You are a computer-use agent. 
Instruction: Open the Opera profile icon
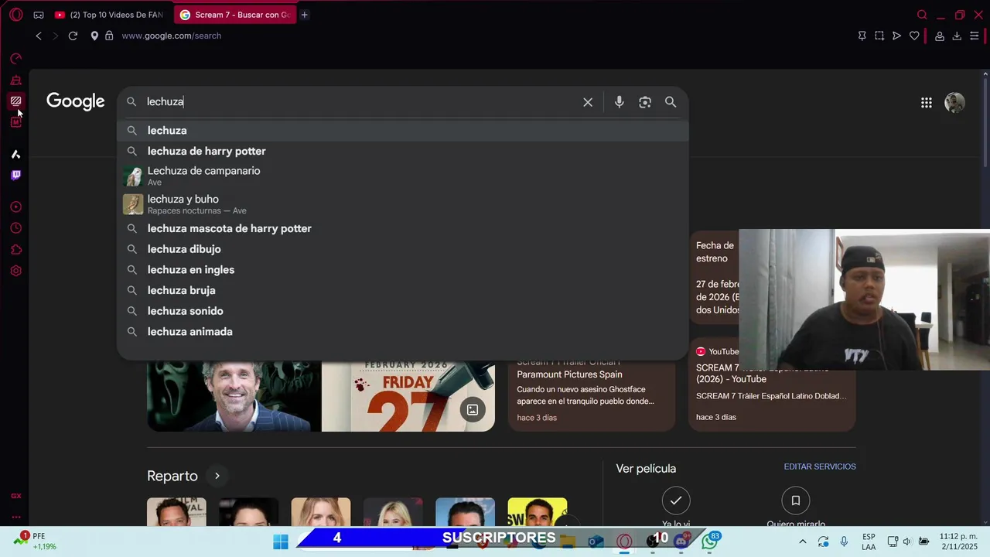pyautogui.click(x=940, y=36)
